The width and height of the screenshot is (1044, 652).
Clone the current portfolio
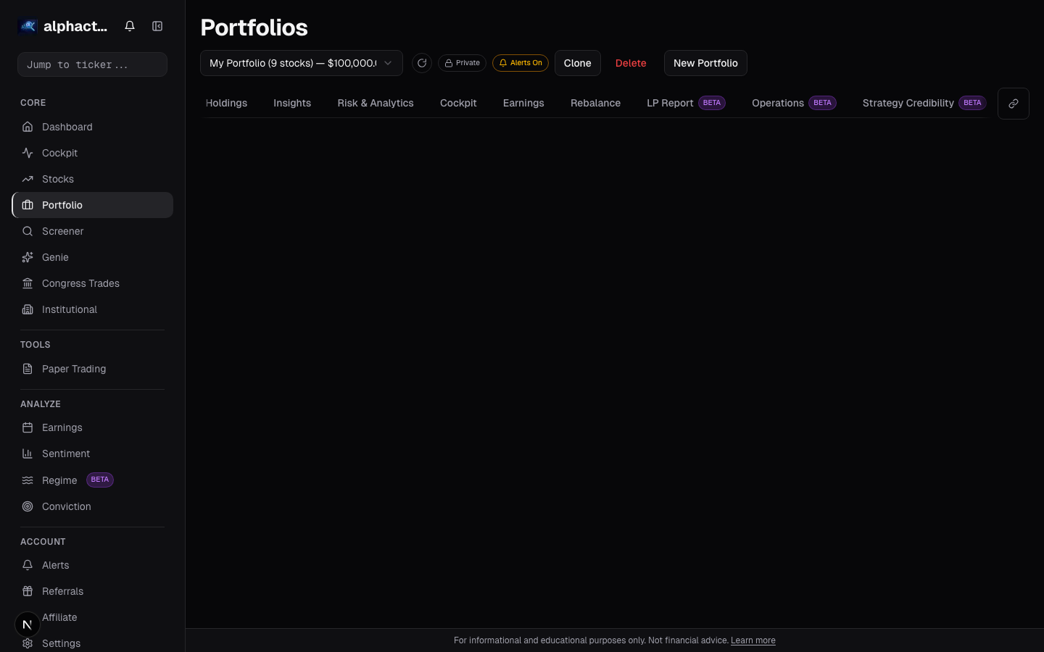click(x=577, y=63)
